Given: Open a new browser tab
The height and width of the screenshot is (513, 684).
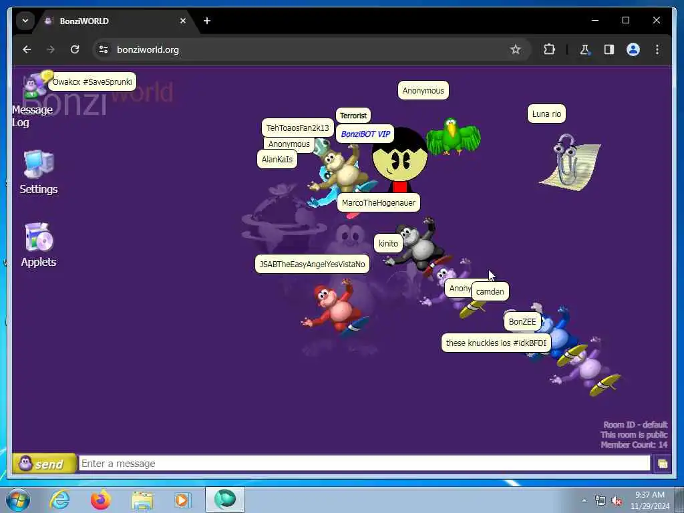Looking at the screenshot, I should click(x=207, y=21).
